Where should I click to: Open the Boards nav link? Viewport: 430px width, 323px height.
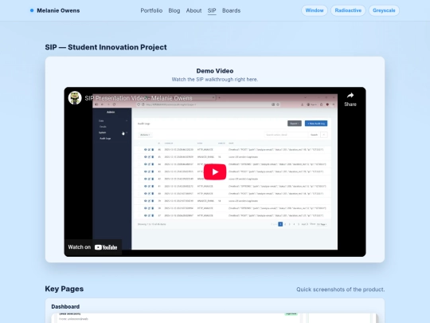point(231,10)
